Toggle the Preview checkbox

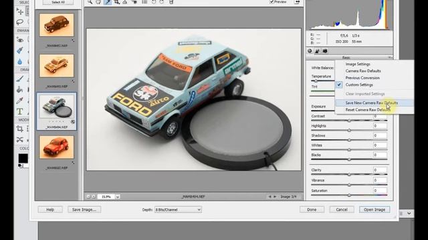tap(272, 1)
